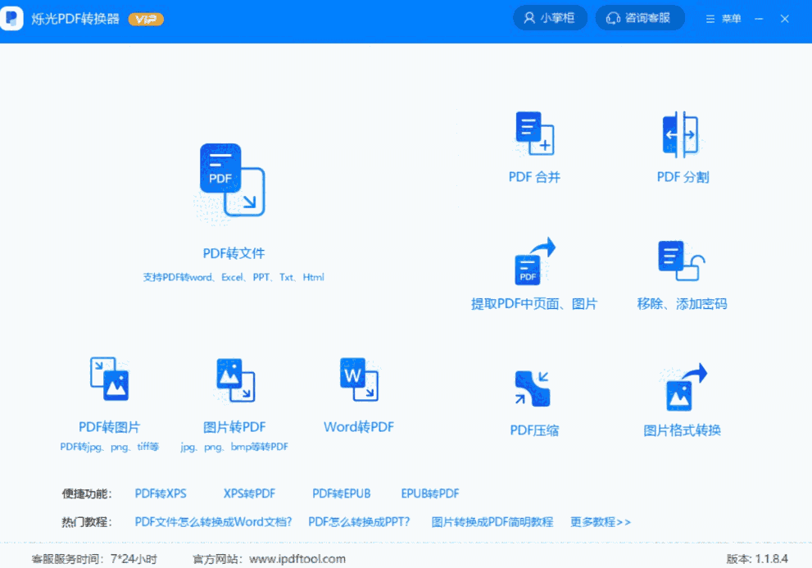Open the PDF转XPS quick function
812x568 pixels.
pos(161,493)
